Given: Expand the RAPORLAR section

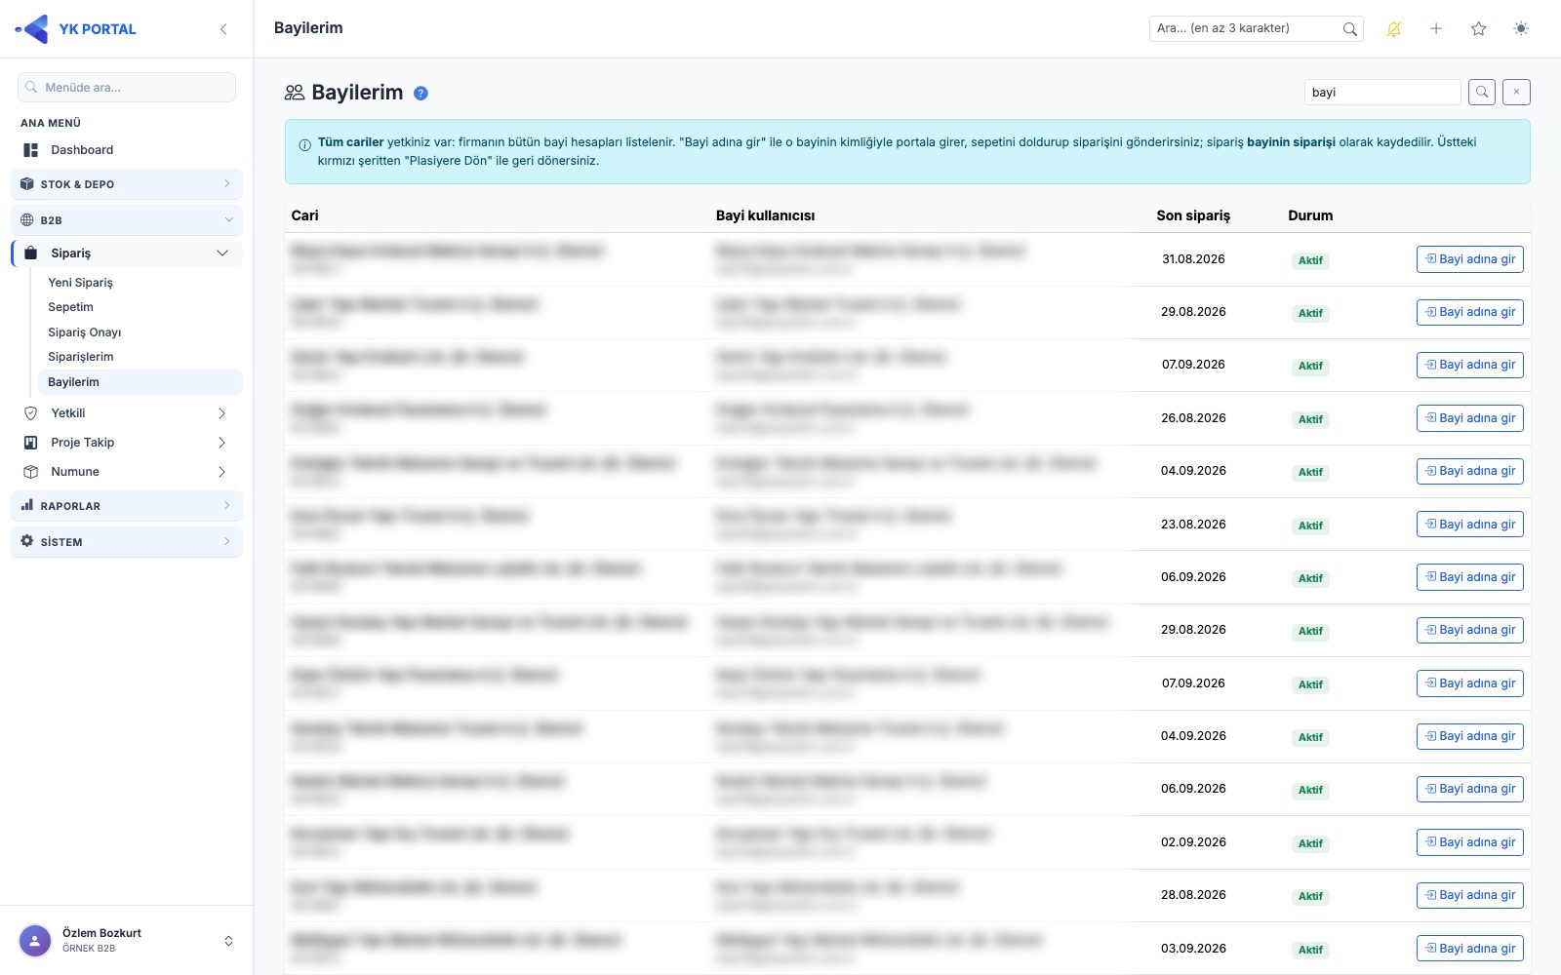Looking at the screenshot, I should click(x=127, y=506).
